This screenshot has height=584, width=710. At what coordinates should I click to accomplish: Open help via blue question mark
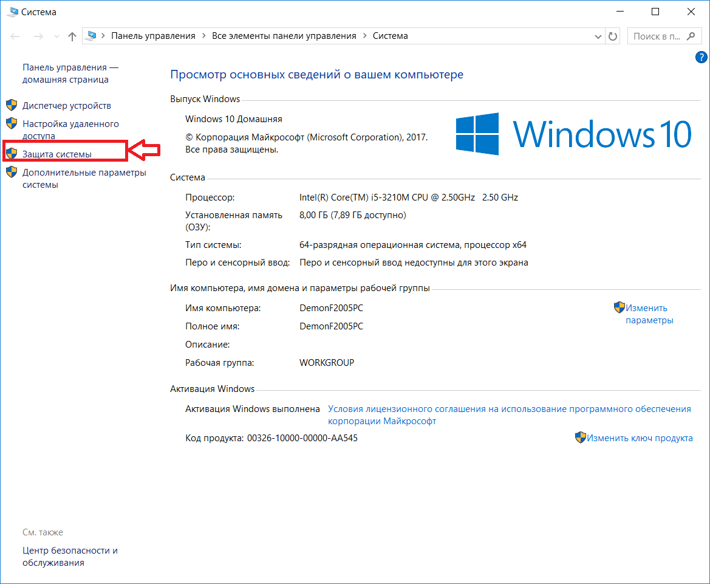701,57
